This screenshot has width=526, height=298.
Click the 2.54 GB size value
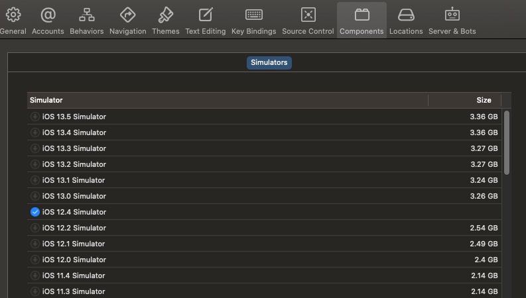pos(484,228)
